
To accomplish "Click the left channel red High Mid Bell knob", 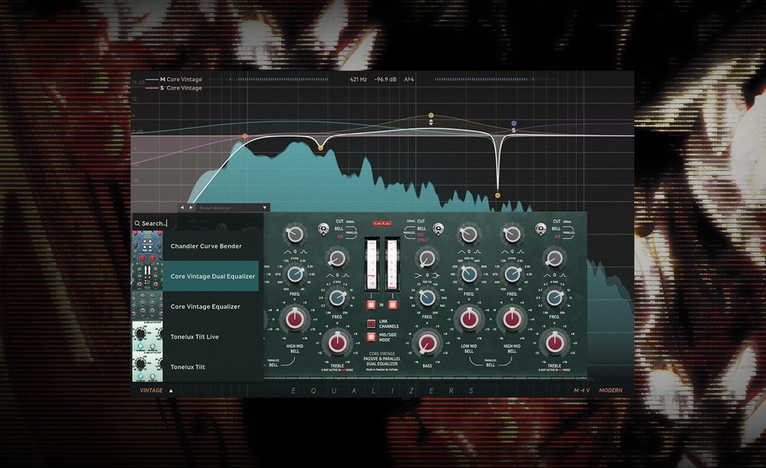I will pyautogui.click(x=295, y=319).
